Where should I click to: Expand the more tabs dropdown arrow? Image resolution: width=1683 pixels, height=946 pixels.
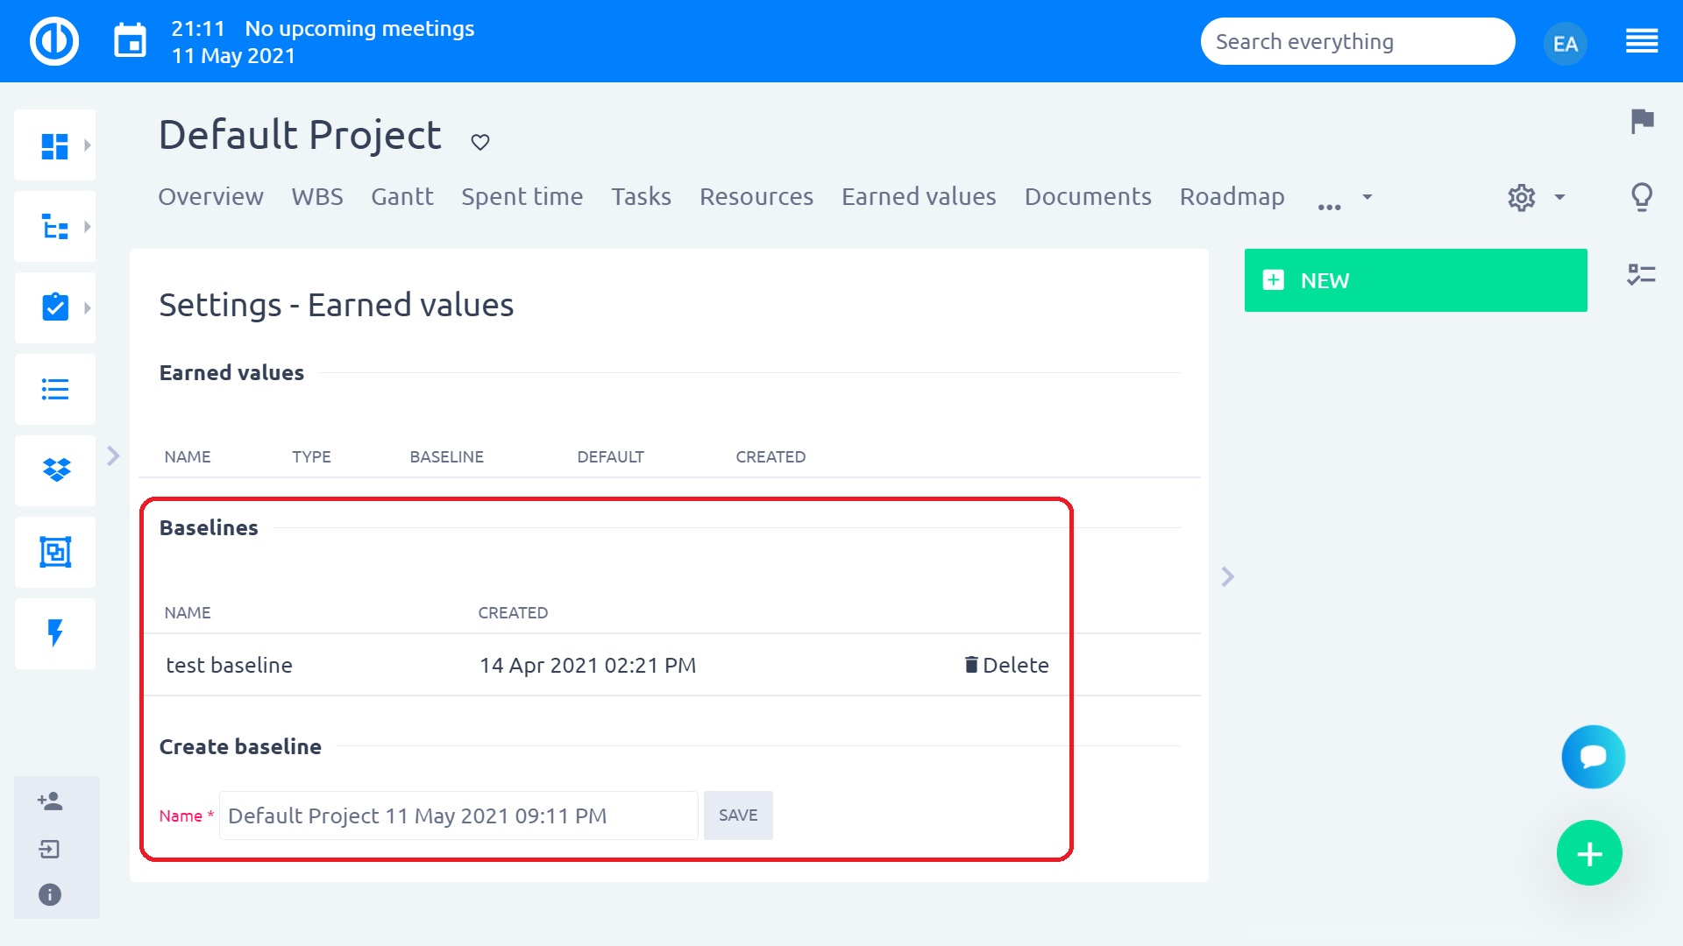tap(1367, 197)
